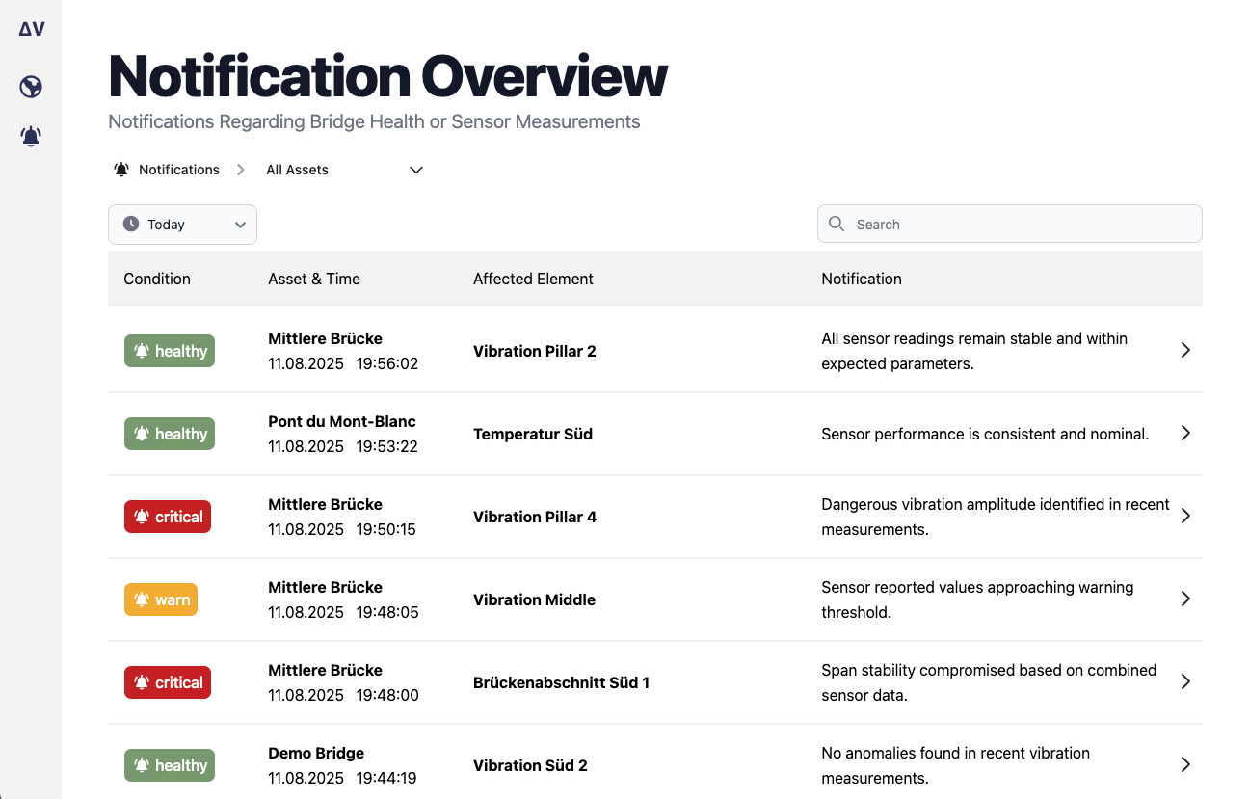Open details arrow for Brückenabschnitt Süd 1 row

tap(1185, 682)
